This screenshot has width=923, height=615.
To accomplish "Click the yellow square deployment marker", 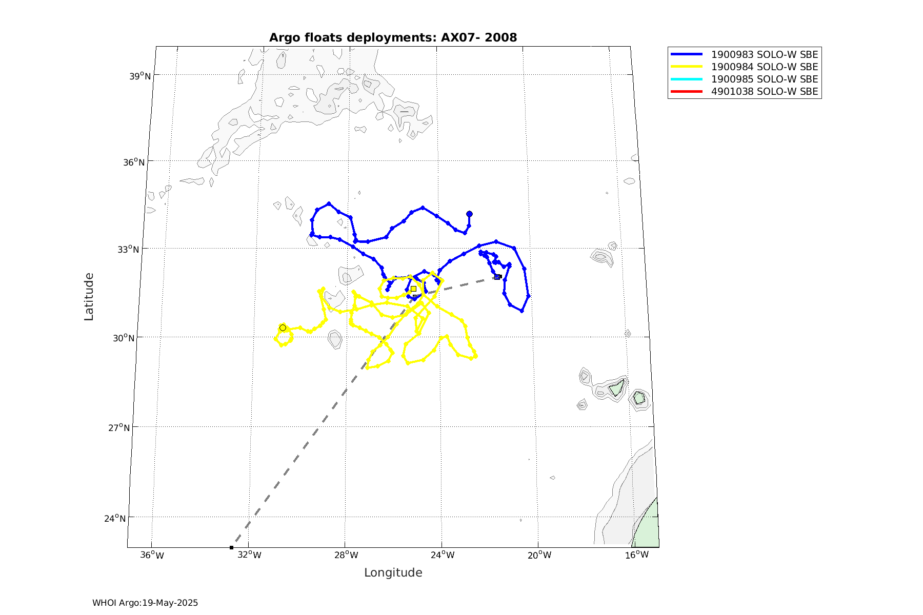I will (x=413, y=289).
